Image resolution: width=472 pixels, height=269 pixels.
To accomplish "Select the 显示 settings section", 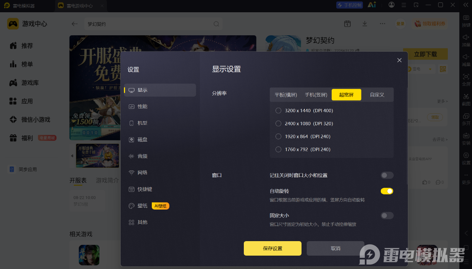I will [x=160, y=90].
